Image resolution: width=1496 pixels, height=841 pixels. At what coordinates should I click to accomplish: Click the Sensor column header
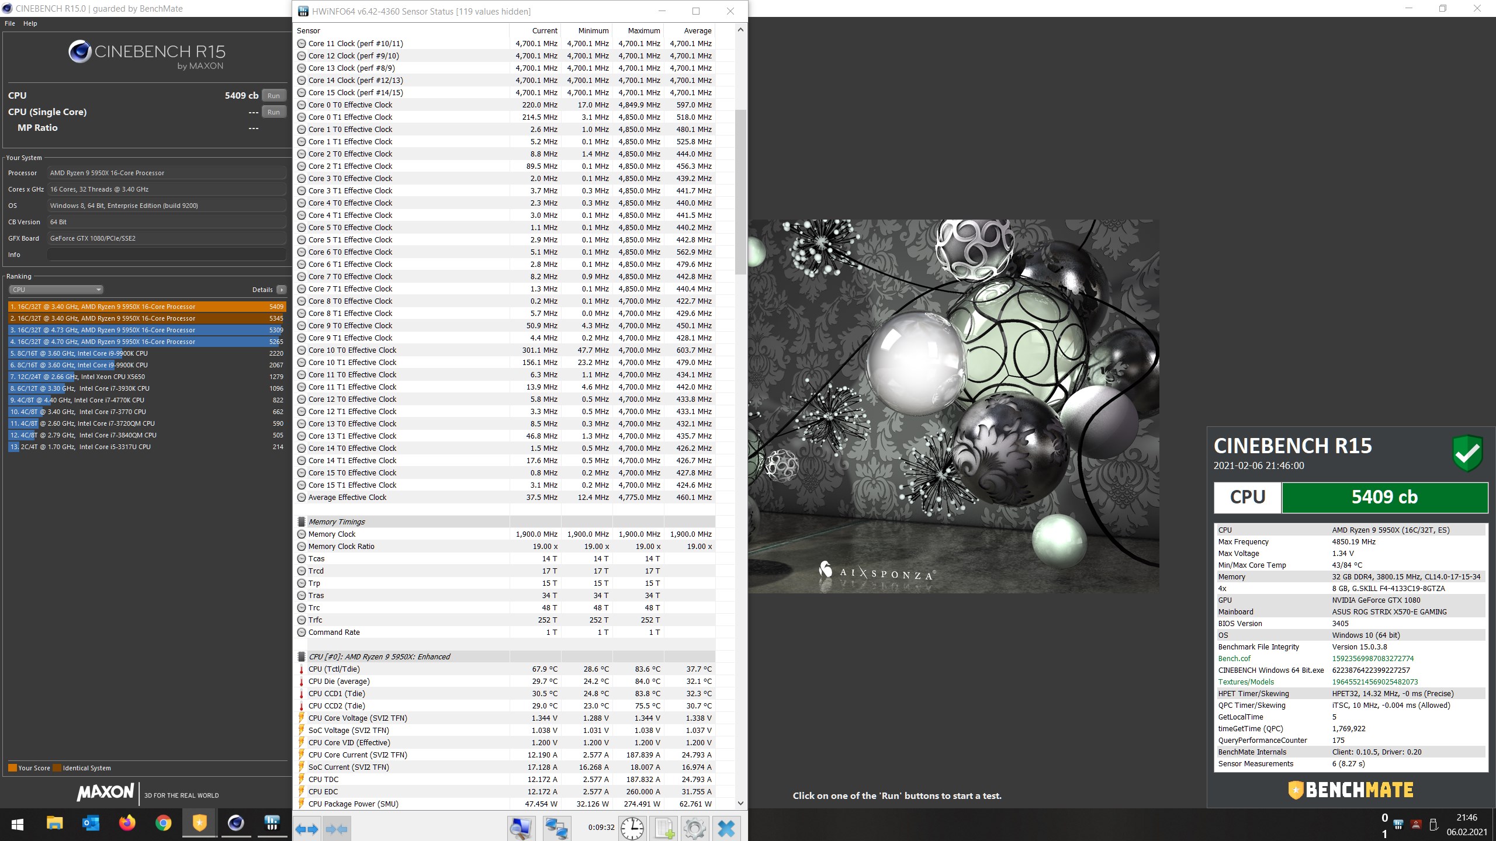click(402, 31)
